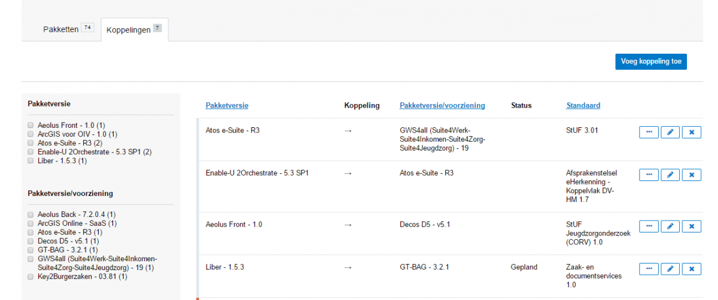Edit the Liber - 1.5.3 koppeling
Viewport: 718px width, 300px height.
670,269
